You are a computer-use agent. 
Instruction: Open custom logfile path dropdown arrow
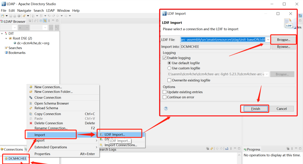coord(267,74)
